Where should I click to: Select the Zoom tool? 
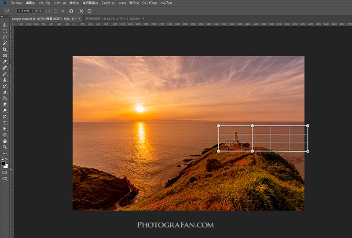4,147
